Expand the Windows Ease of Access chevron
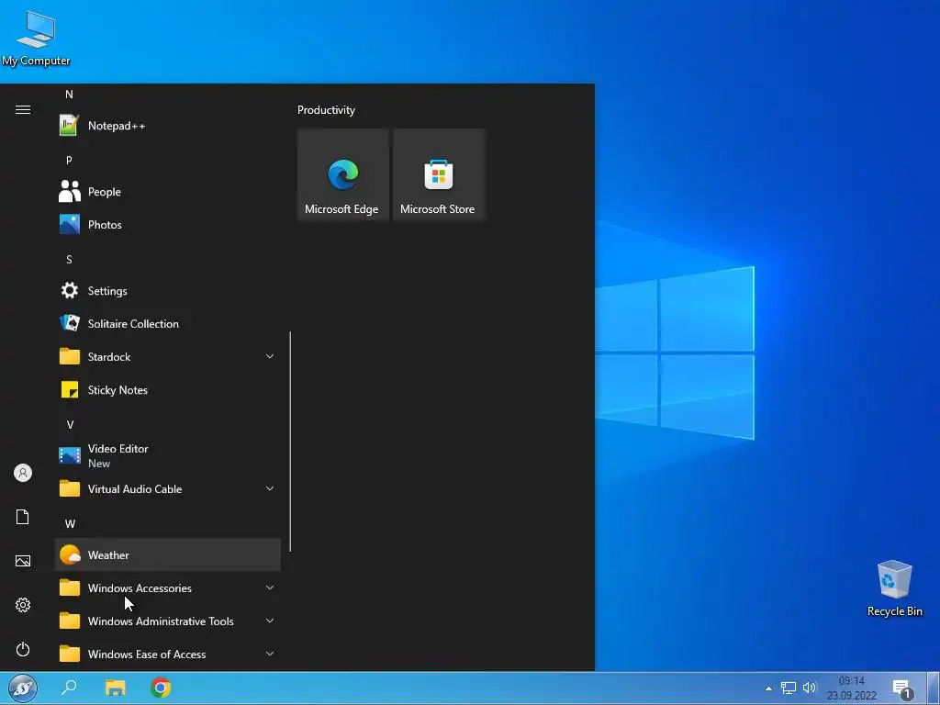 pos(270,654)
